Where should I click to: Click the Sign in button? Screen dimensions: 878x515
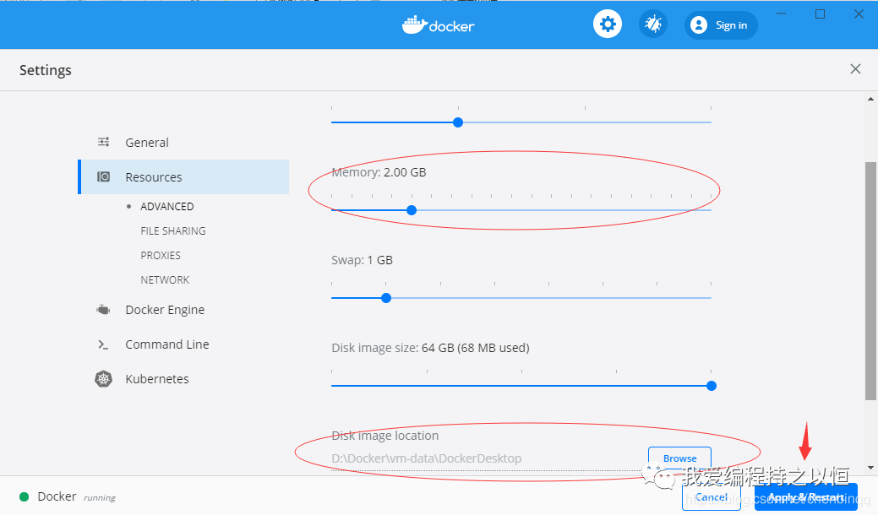tap(721, 25)
